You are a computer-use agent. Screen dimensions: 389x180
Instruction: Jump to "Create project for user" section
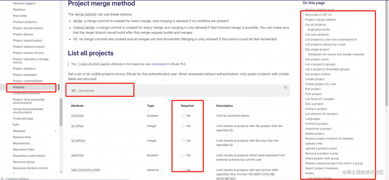point(320,84)
